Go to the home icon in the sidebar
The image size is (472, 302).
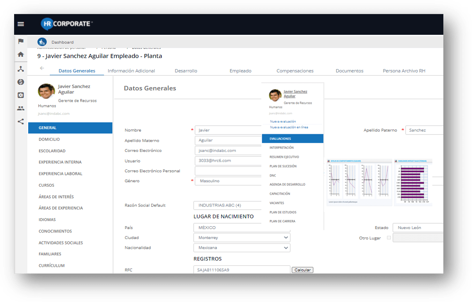pyautogui.click(x=21, y=55)
